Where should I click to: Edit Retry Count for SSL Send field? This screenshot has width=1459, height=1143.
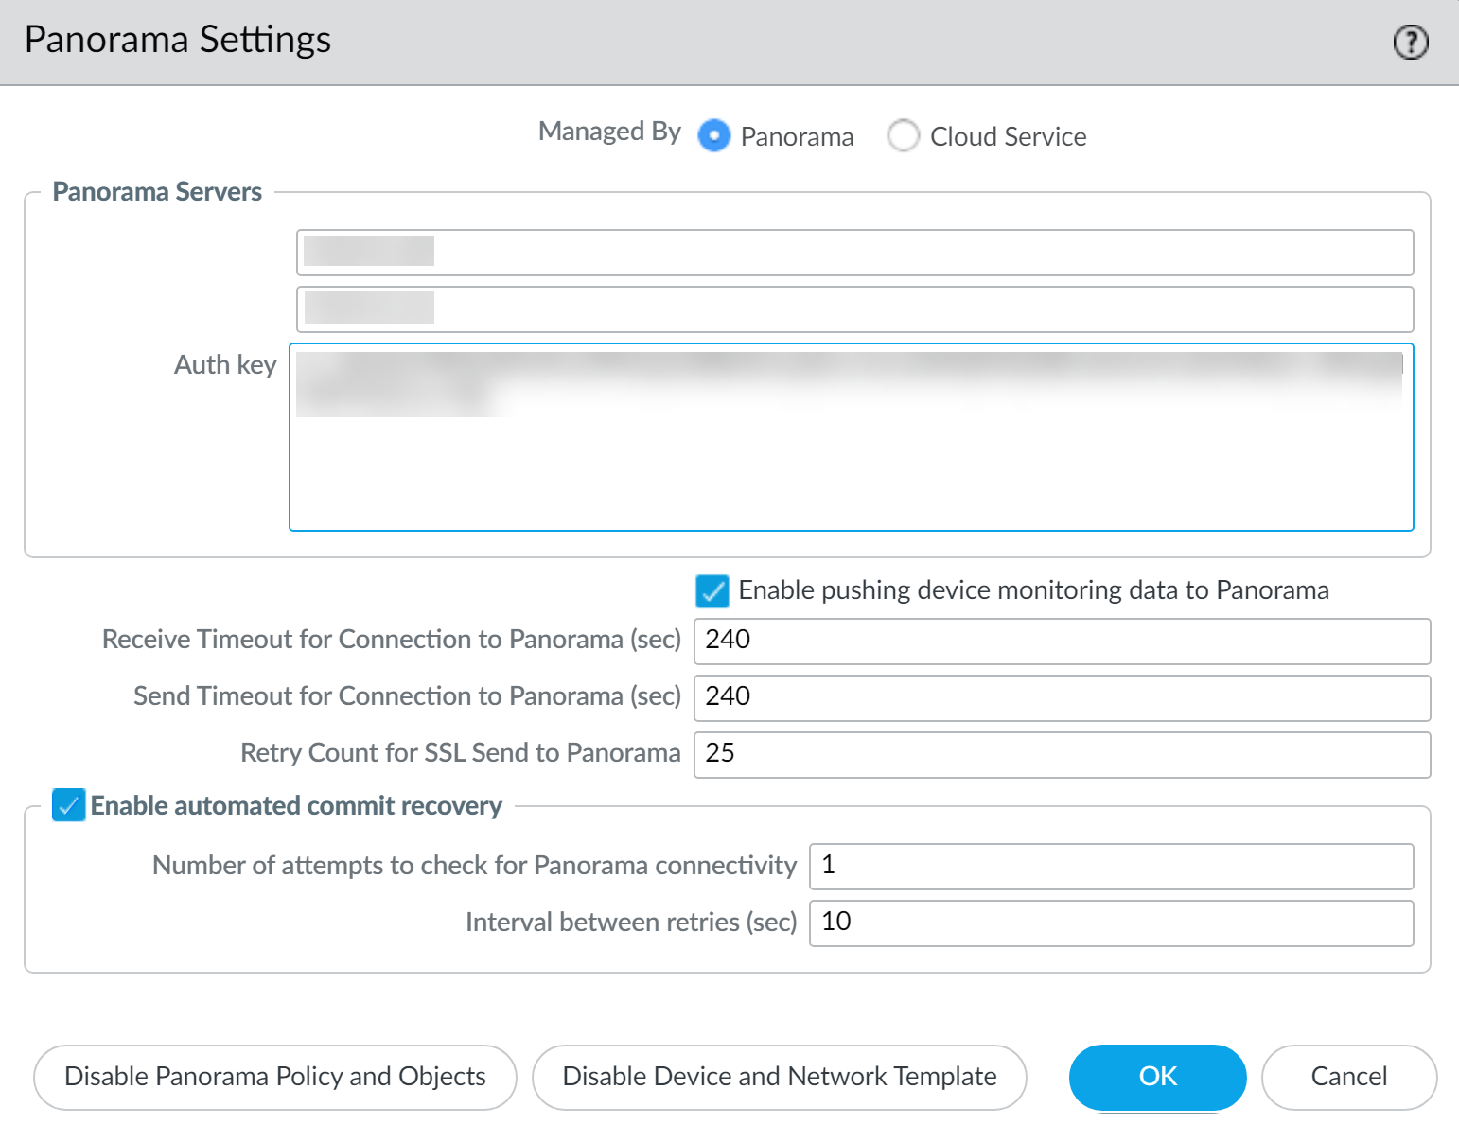(1062, 754)
